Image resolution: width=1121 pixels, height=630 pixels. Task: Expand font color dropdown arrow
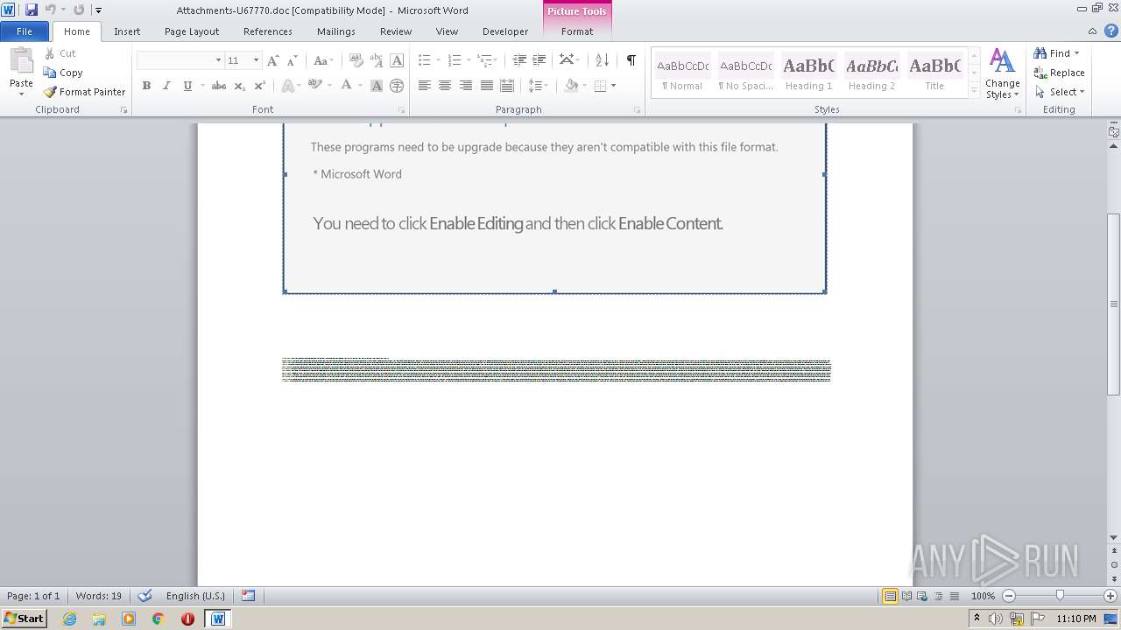pos(360,86)
